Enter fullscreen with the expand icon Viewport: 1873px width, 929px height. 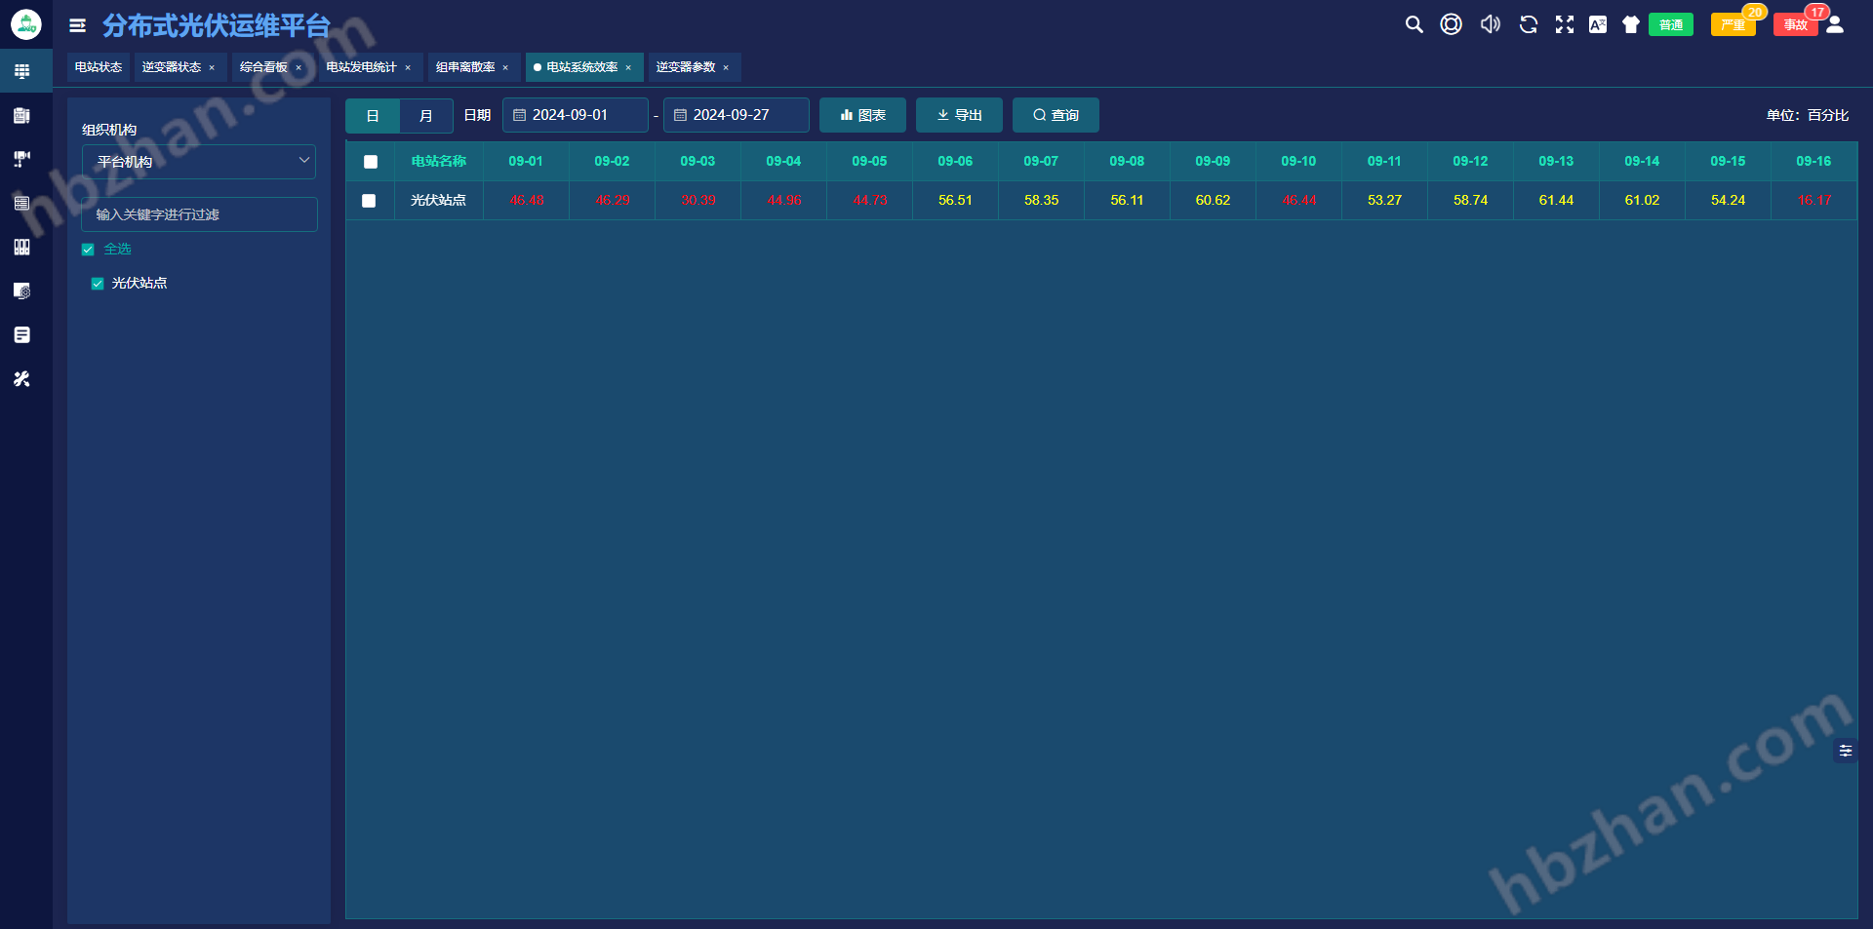(x=1565, y=25)
